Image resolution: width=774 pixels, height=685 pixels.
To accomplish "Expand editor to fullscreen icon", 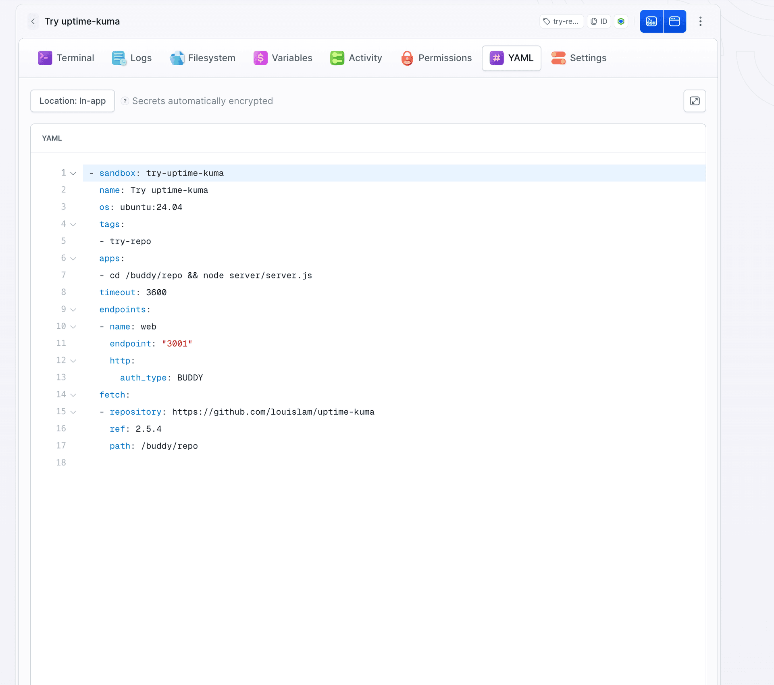I will pos(695,101).
